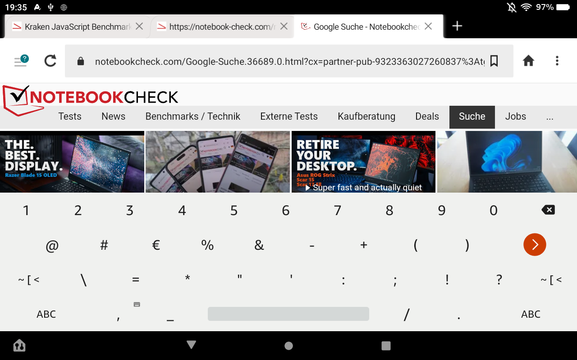The width and height of the screenshot is (577, 360).
Task: Tap the left ABC keyboard switch key
Action: click(46, 314)
